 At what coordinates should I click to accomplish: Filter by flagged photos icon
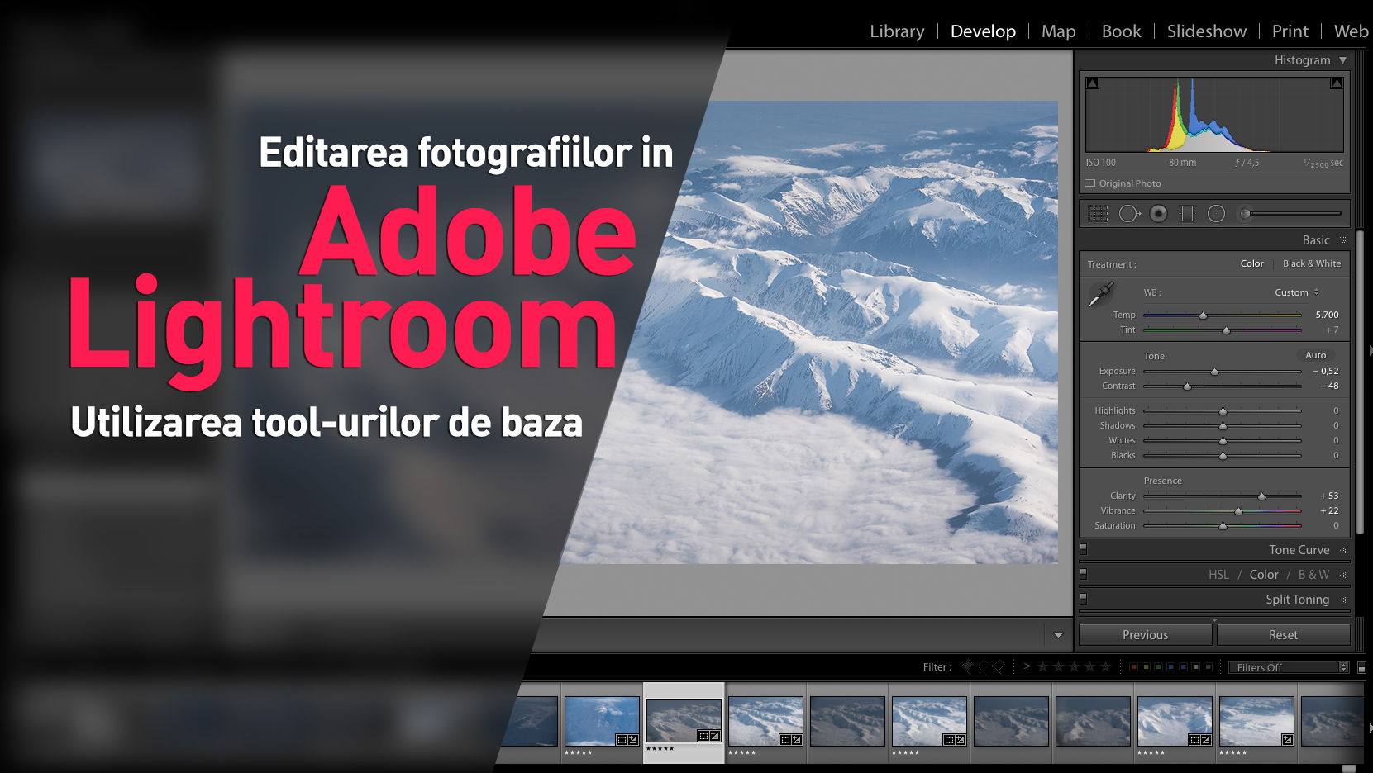click(x=966, y=666)
